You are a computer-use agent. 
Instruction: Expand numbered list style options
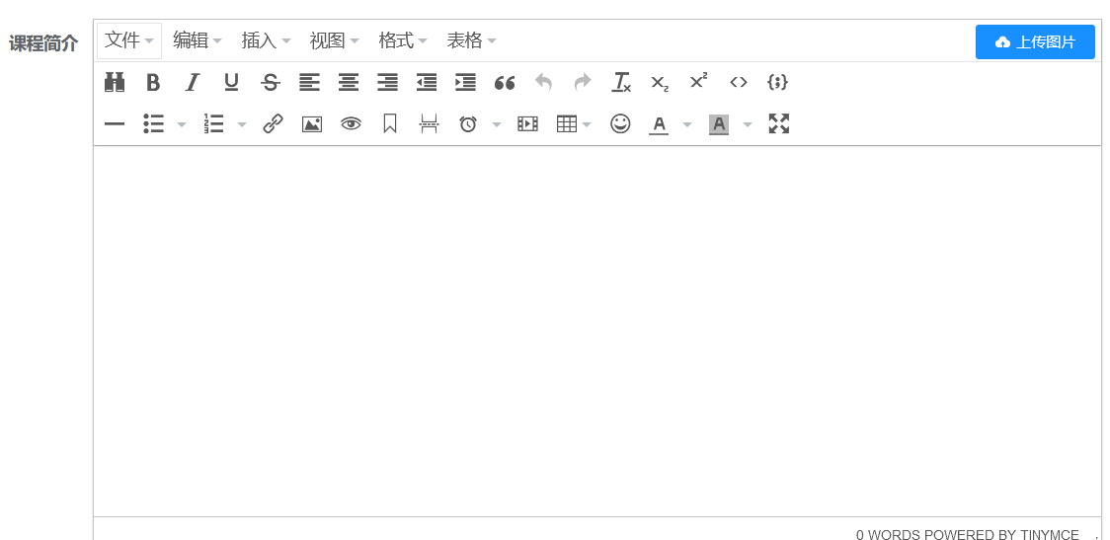(241, 125)
